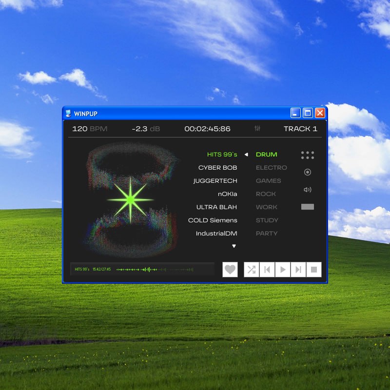Click the green star visualizer artwork
The height and width of the screenshot is (390, 390).
coord(130,200)
